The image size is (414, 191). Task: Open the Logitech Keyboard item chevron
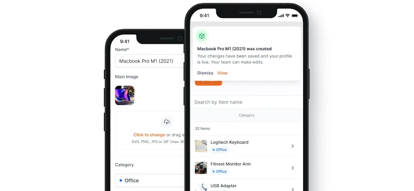click(x=293, y=146)
